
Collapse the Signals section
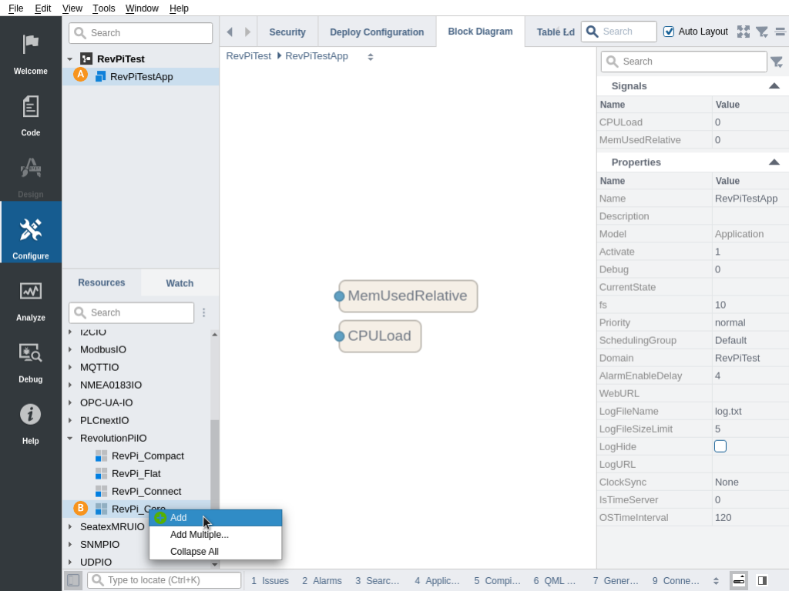[x=774, y=86]
